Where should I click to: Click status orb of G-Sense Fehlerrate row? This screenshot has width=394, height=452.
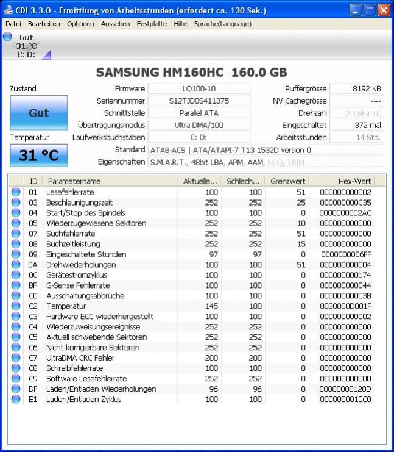(16, 285)
